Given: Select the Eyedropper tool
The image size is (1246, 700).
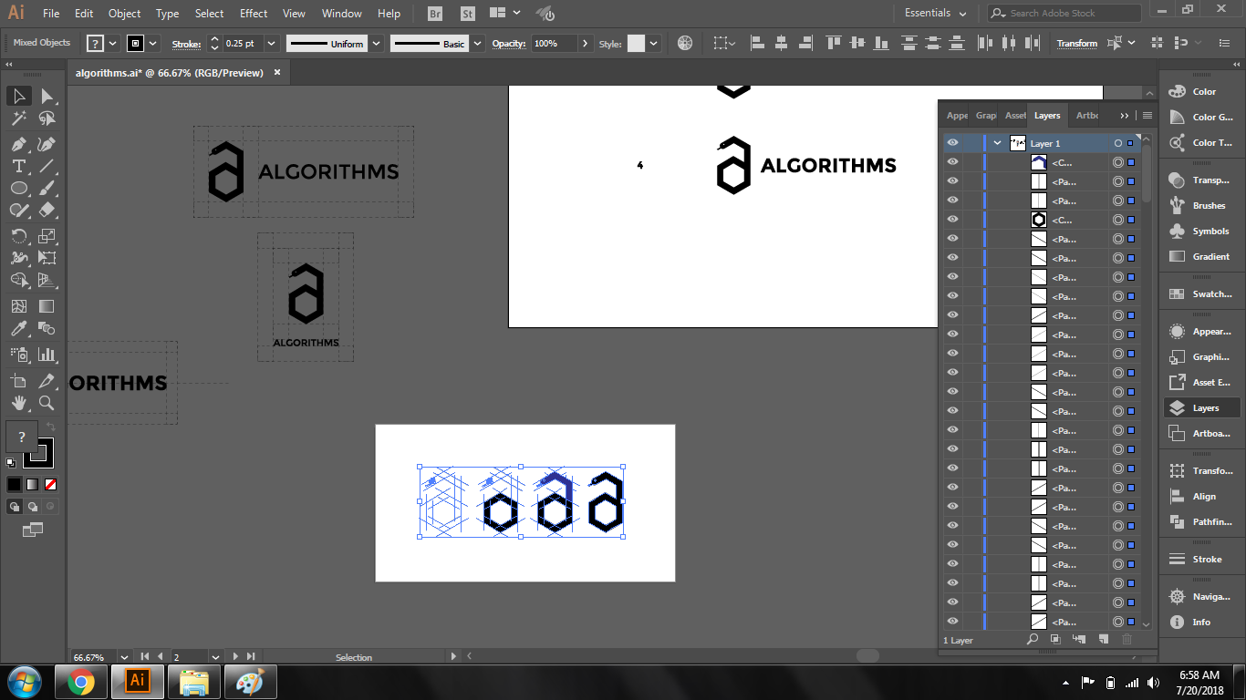Looking at the screenshot, I should (18, 329).
